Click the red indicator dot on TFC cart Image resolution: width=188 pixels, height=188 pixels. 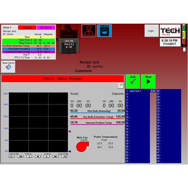tap(77, 52)
